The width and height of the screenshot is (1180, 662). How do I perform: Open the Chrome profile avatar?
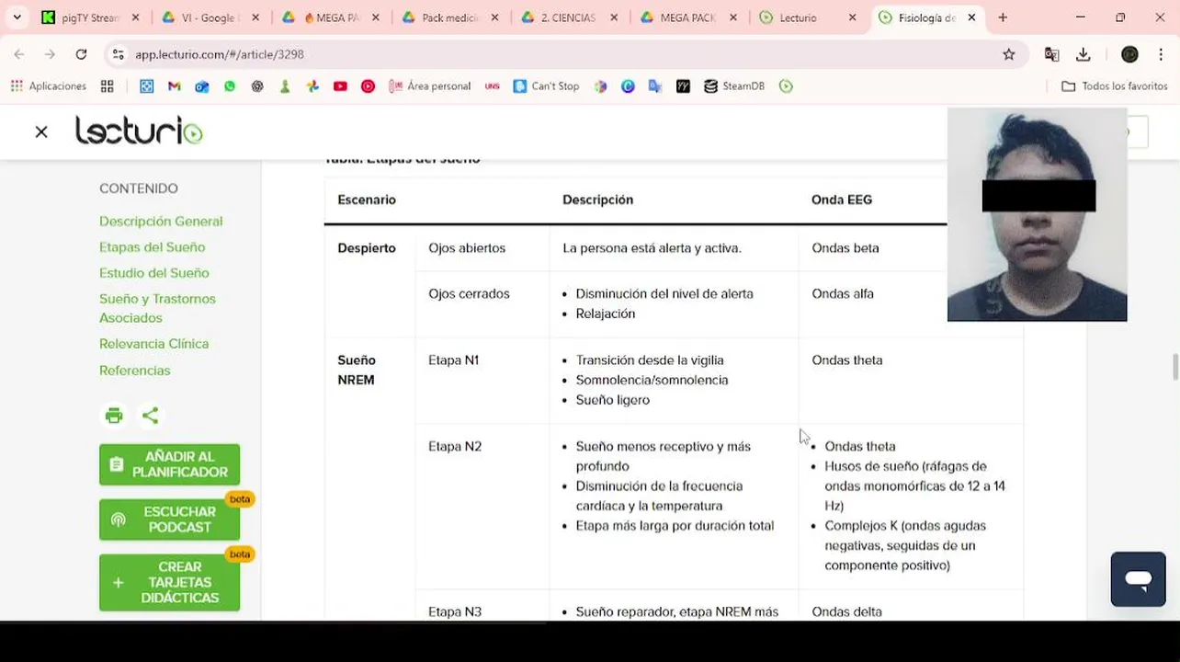coord(1129,54)
